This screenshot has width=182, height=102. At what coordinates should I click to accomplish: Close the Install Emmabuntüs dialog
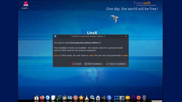pyautogui.click(x=126, y=36)
